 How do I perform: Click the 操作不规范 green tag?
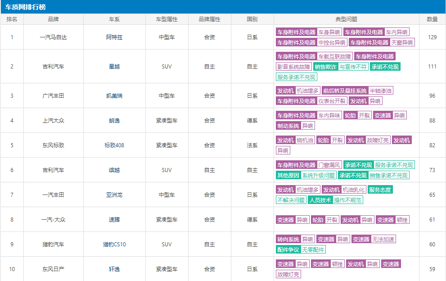[347, 200]
